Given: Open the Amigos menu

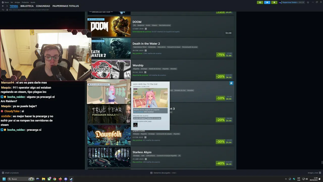Looking at the screenshot, I should pyautogui.click(x=17, y=2).
